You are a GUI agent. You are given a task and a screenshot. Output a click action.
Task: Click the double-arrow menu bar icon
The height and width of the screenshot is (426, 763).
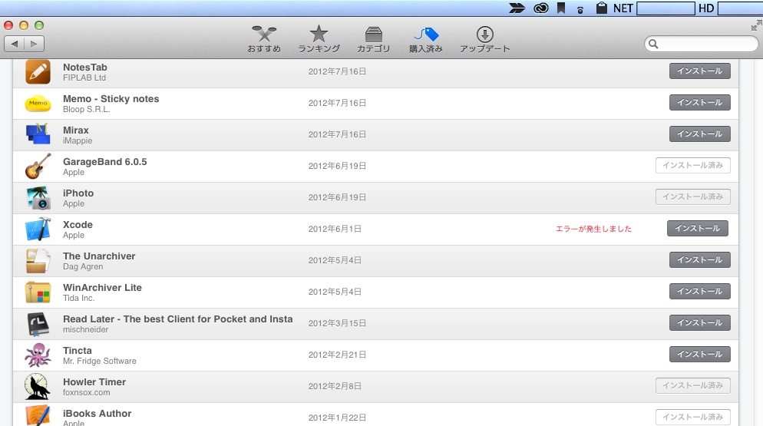coord(517,8)
